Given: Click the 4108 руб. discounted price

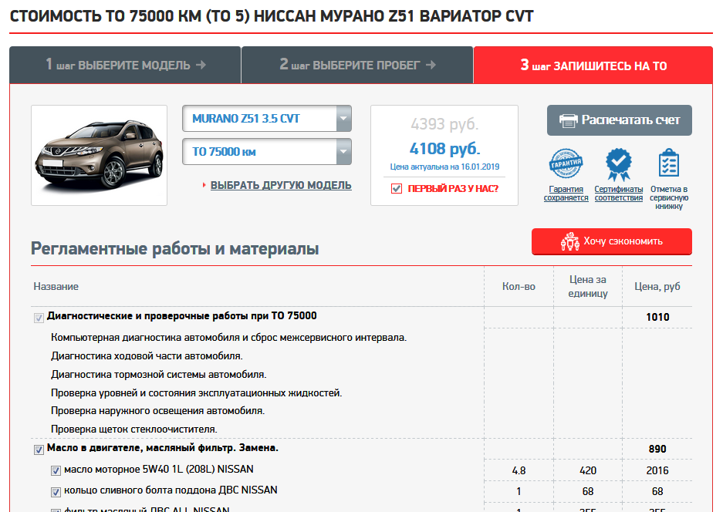Looking at the screenshot, I should coord(444,149).
